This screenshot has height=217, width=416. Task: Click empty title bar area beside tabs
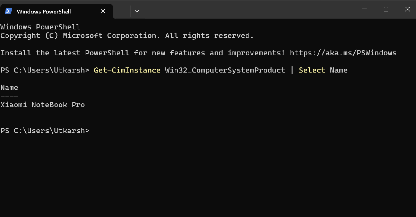coord(243,10)
